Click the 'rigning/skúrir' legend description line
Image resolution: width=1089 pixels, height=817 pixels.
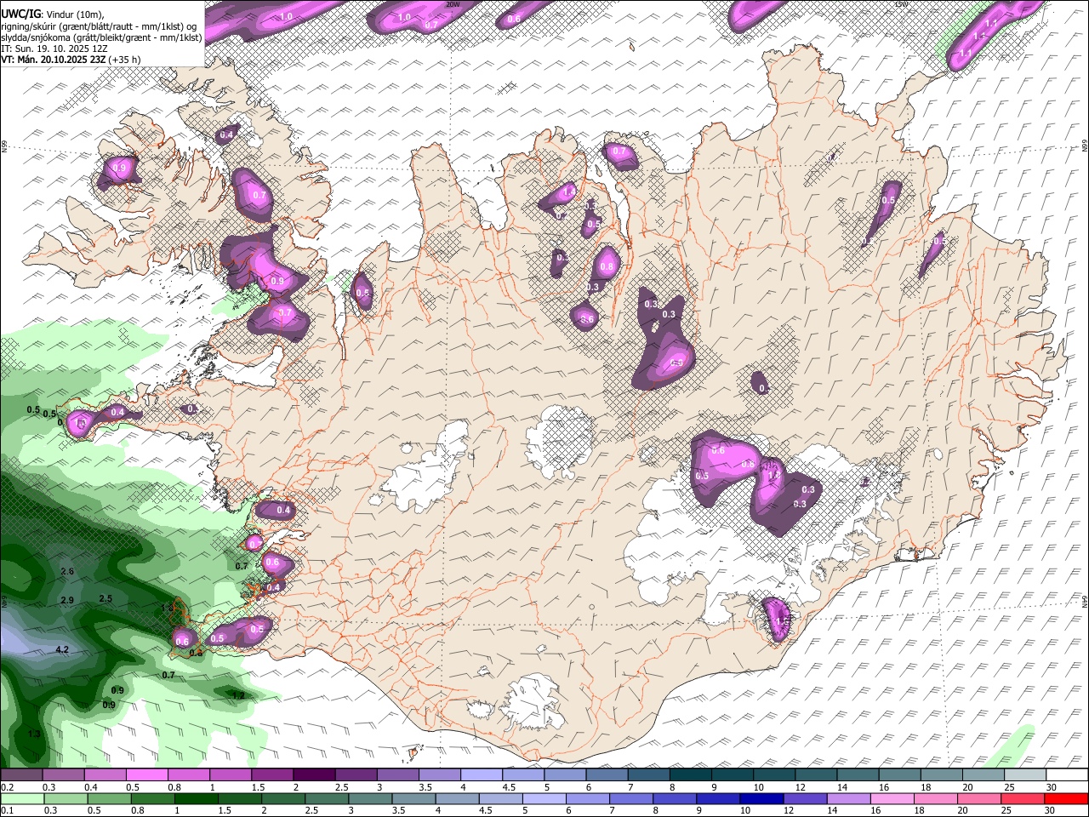tap(100, 26)
